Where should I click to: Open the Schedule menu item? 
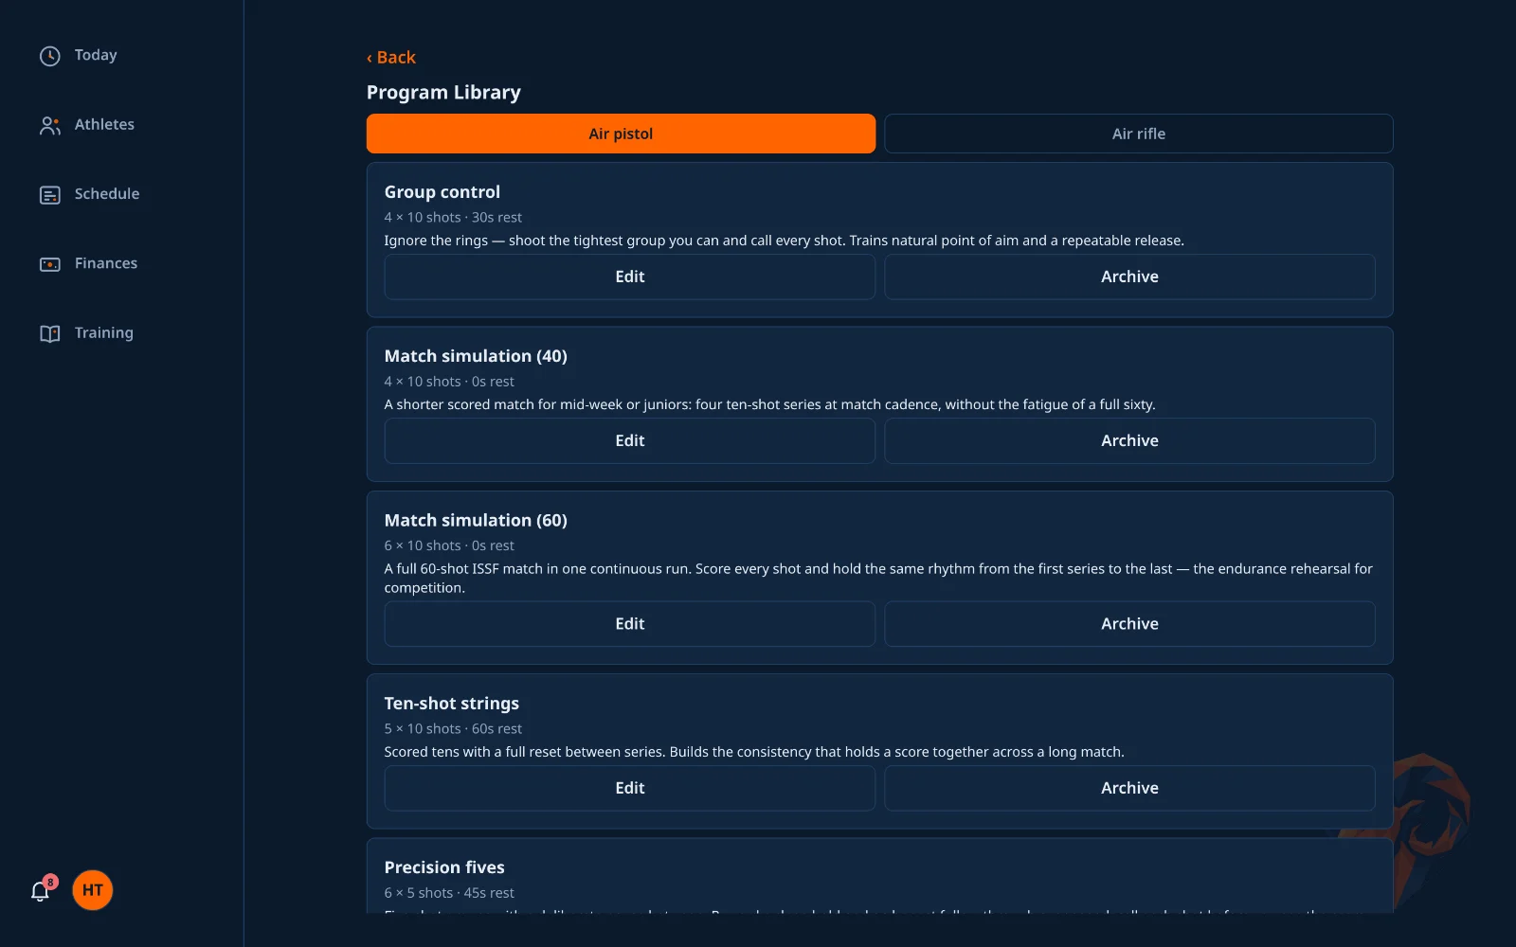coord(89,194)
